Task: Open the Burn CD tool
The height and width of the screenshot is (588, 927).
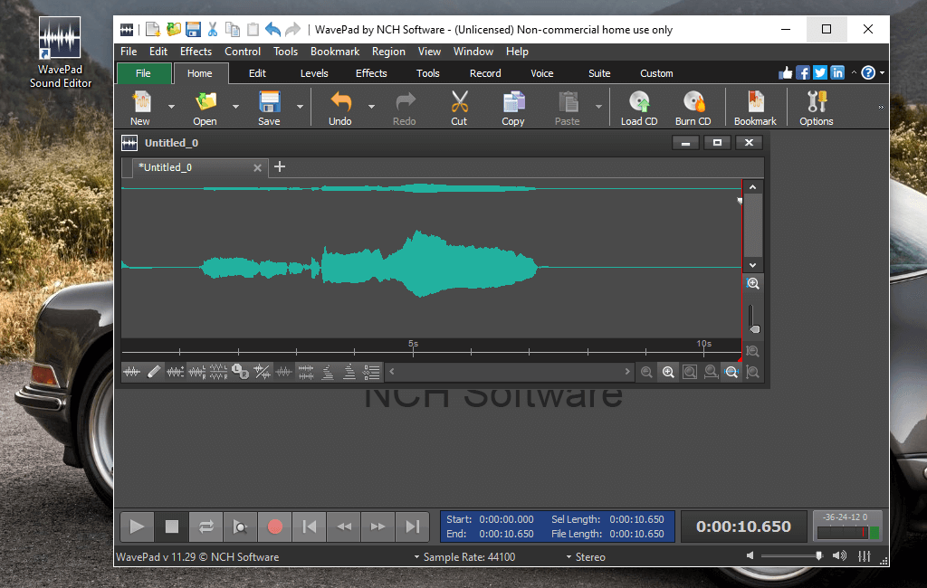Action: click(x=693, y=109)
